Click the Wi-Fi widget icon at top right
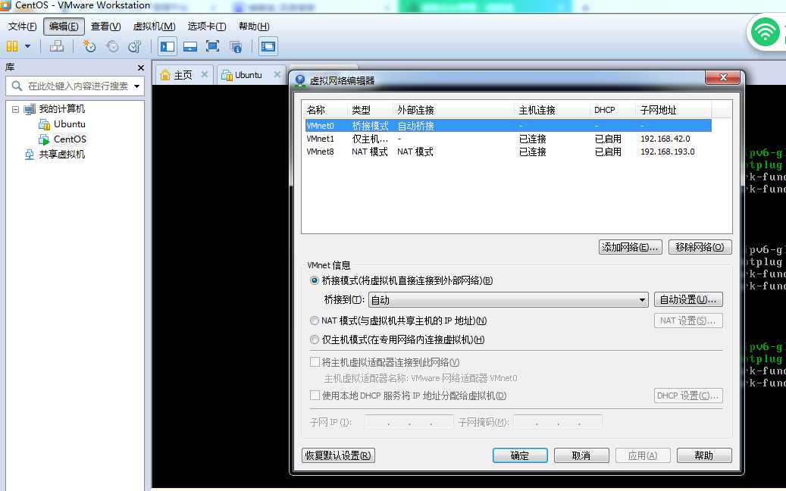Screen dimensions: 786x491 [765, 33]
